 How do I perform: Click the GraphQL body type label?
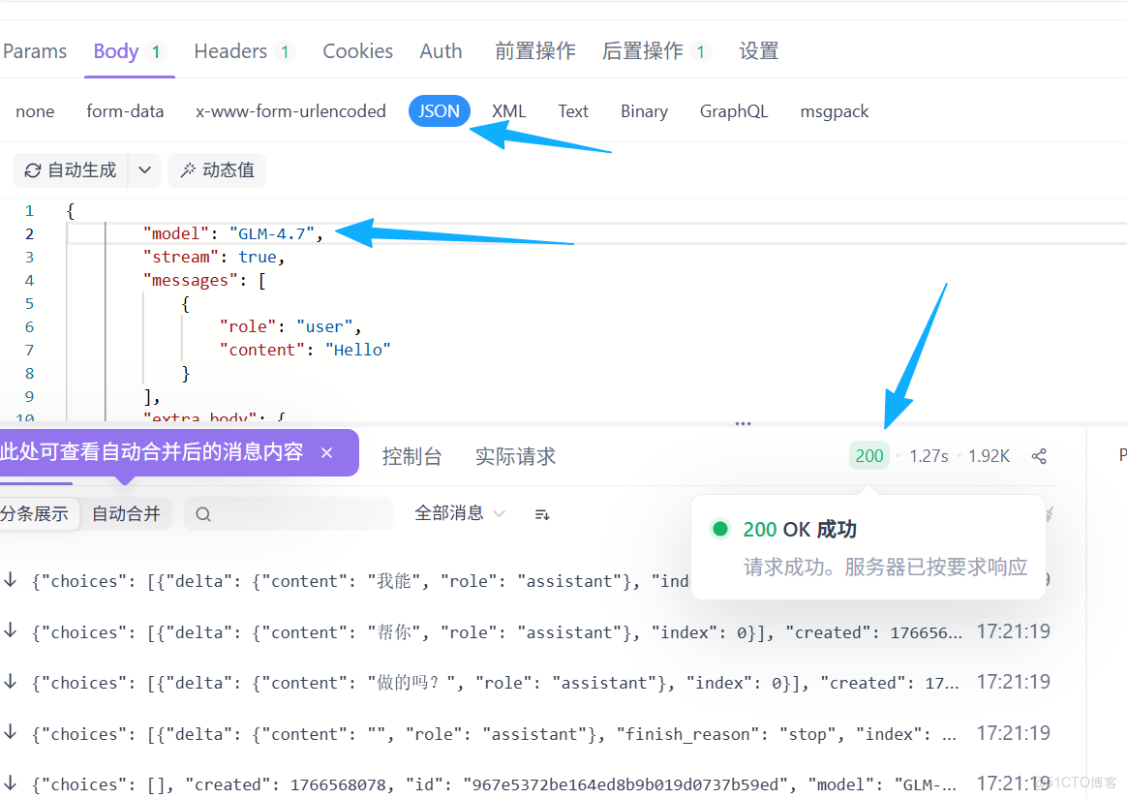734,110
